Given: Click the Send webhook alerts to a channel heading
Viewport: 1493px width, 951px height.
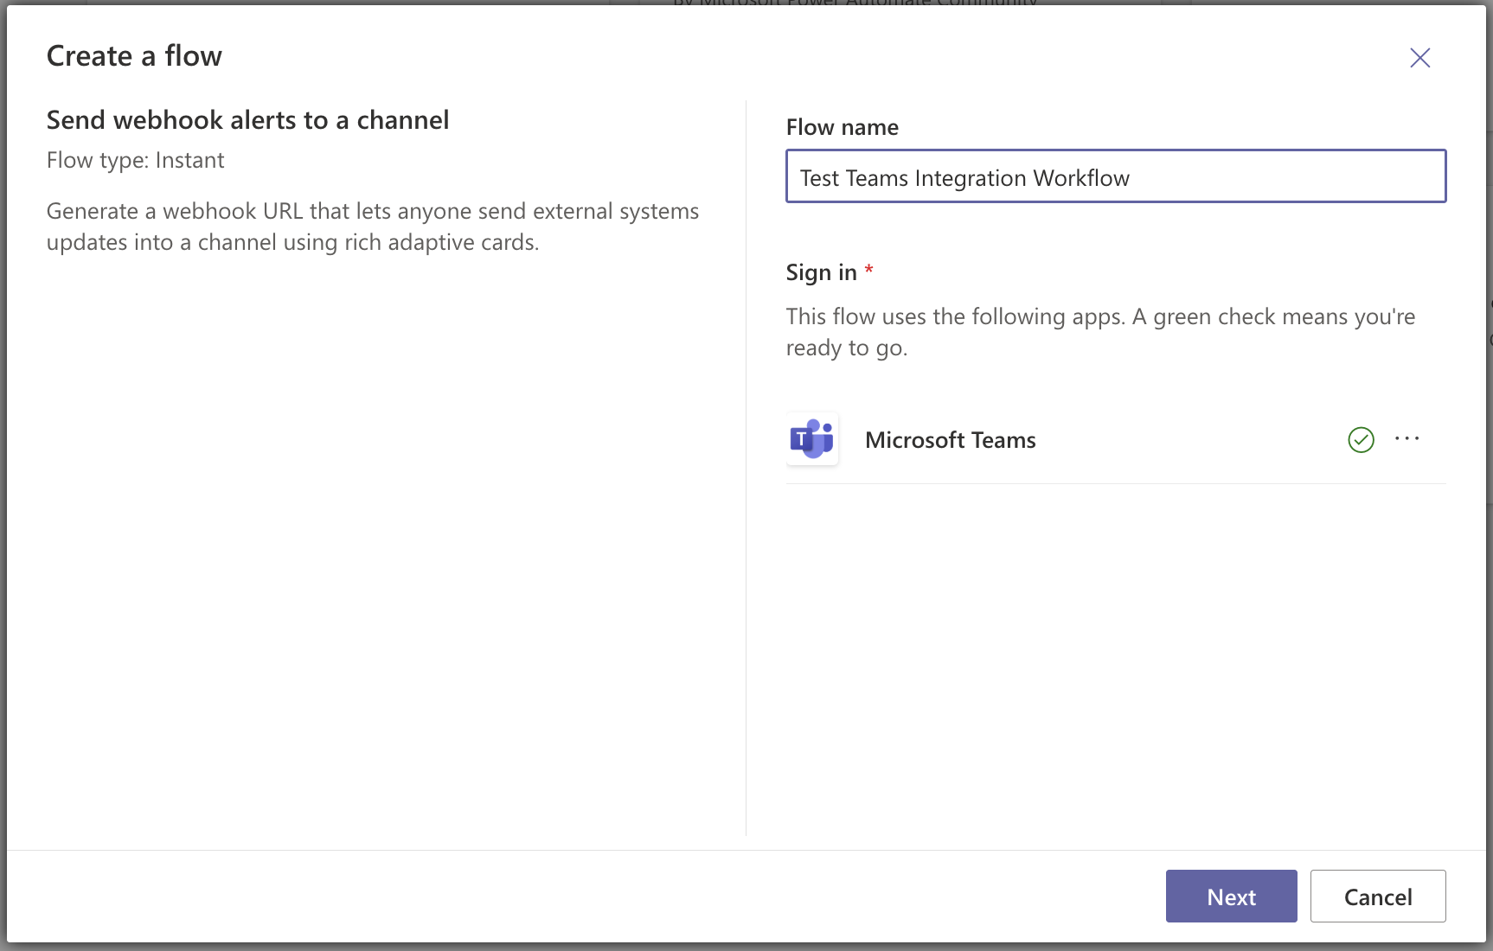Looking at the screenshot, I should click(247, 120).
